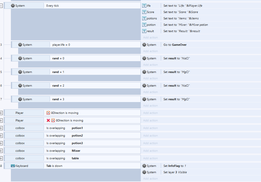Click the gear icon of the rand = 1 Set result action
Image resolution: width=261 pixels, height=182 pixels.
point(144,72)
